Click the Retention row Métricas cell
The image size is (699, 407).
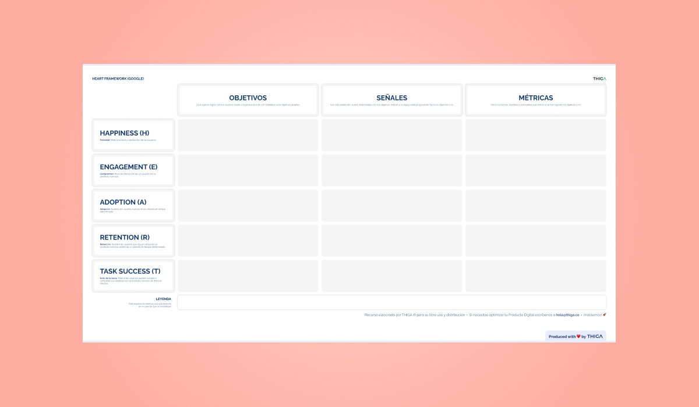coord(536,241)
